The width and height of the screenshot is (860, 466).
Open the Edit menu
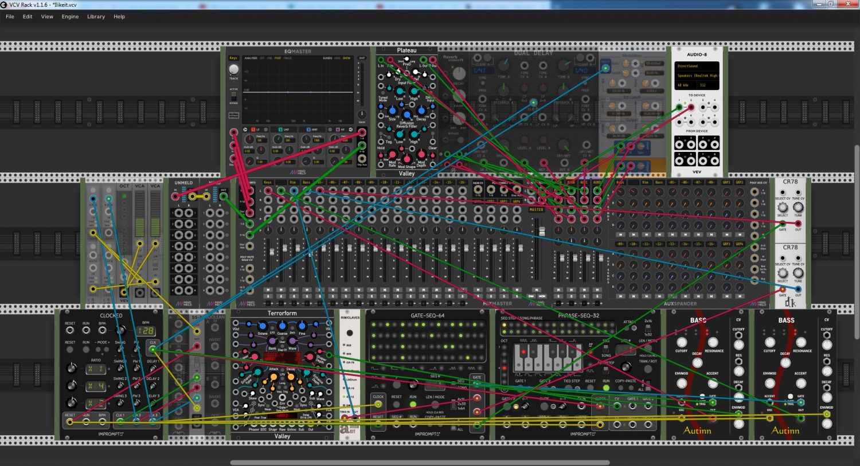tap(28, 17)
